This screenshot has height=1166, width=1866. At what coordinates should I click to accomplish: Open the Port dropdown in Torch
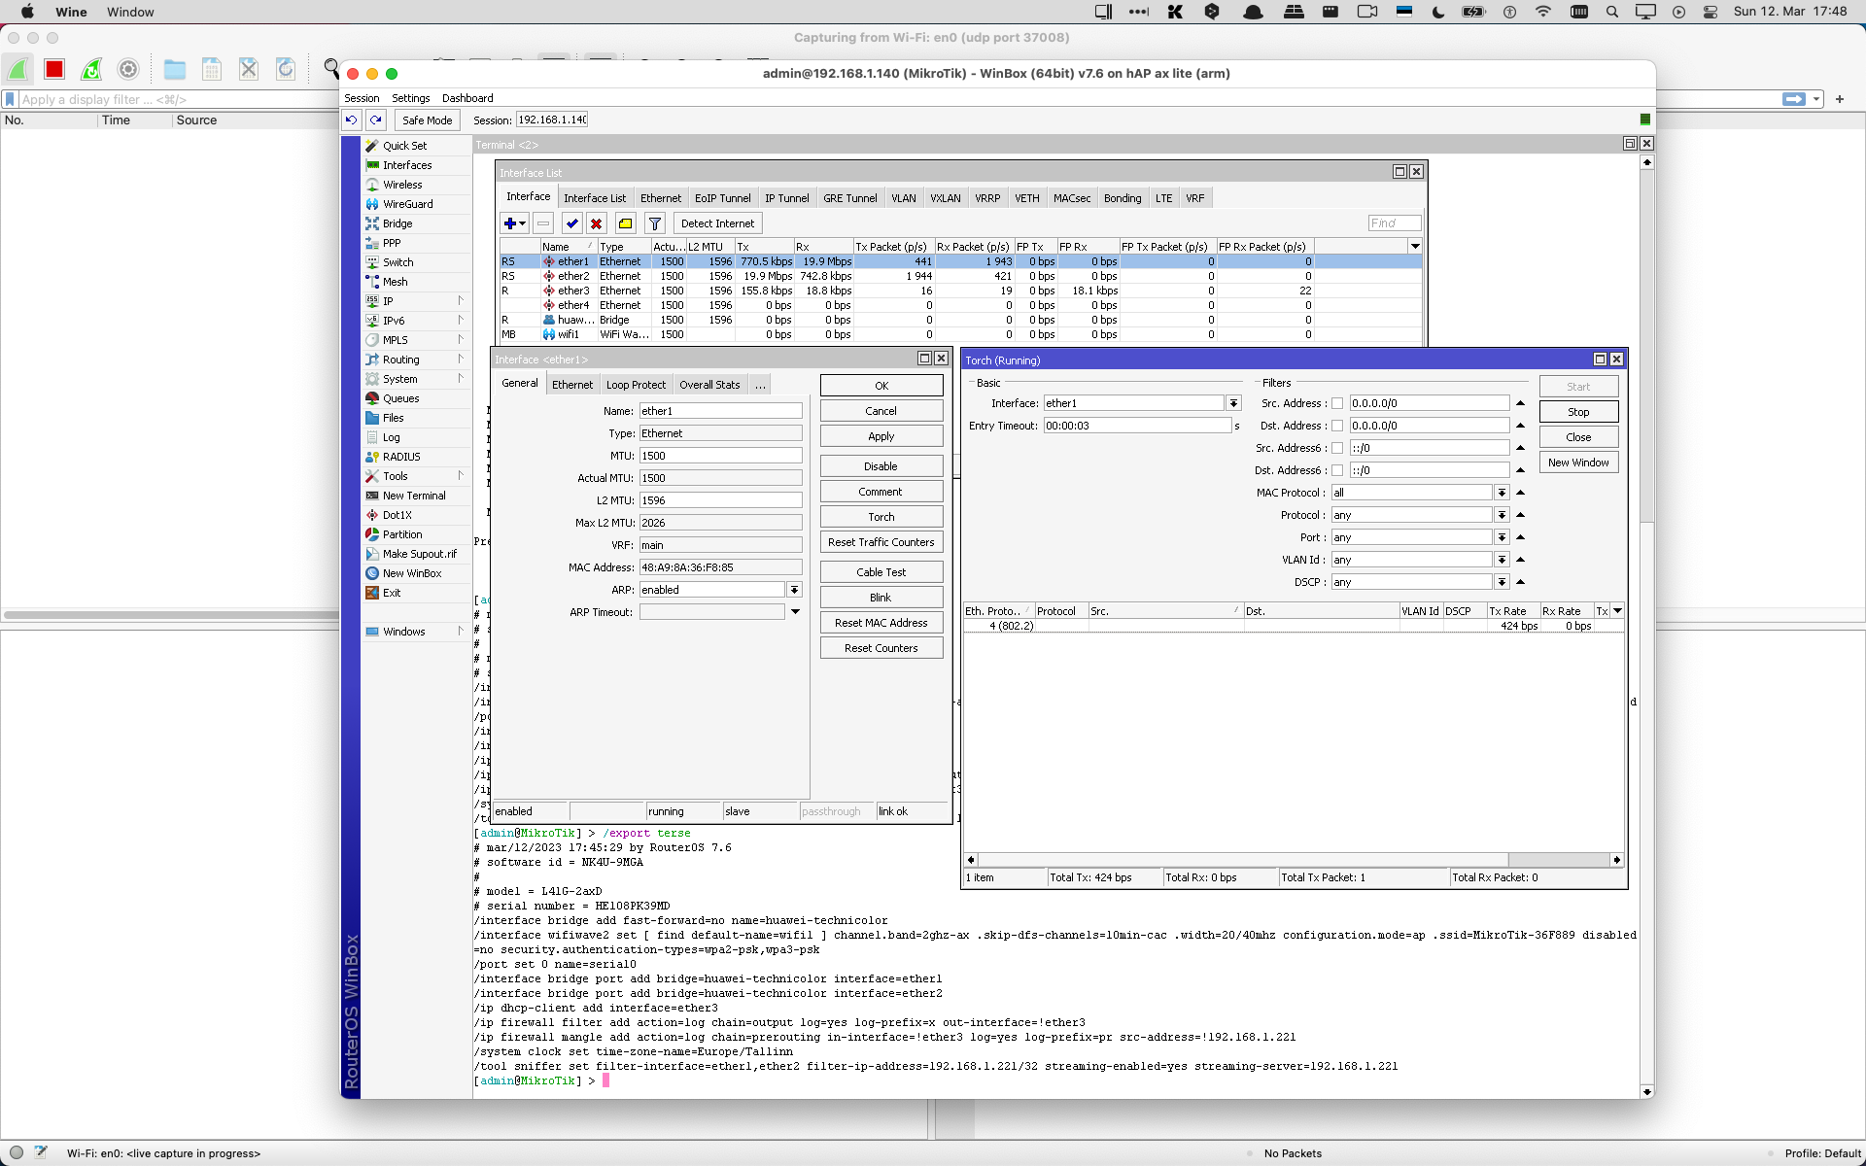click(1502, 537)
